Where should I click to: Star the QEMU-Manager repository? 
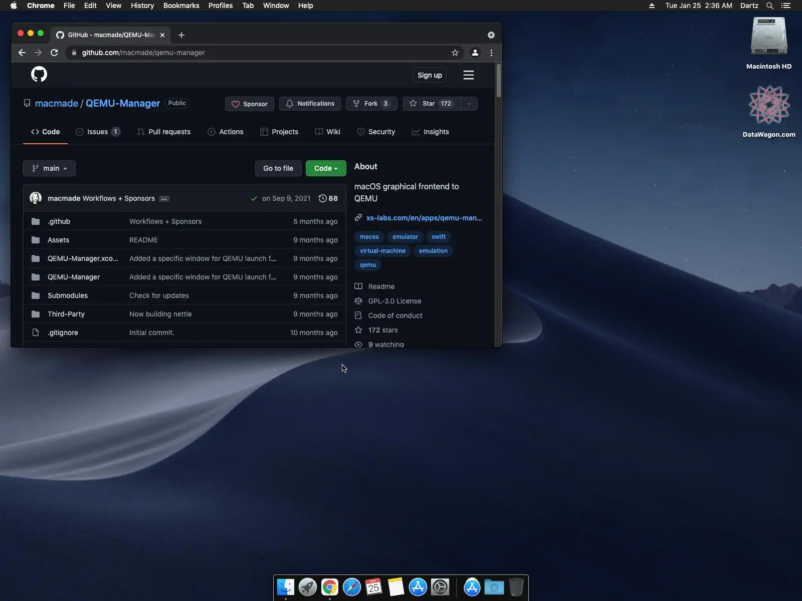point(432,104)
